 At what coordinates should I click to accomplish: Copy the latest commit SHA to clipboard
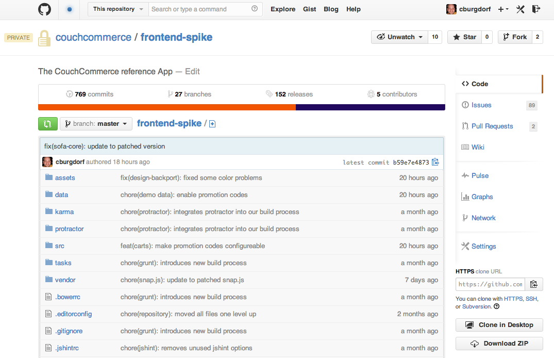click(x=435, y=162)
